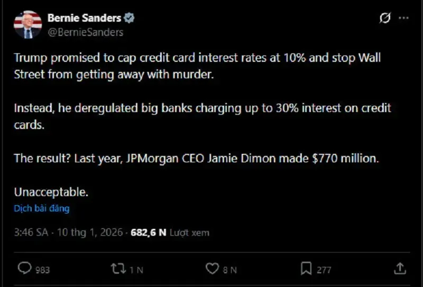This screenshot has width=423, height=287.
Task: Click the reply speech bubble icon
Action: click(24, 269)
